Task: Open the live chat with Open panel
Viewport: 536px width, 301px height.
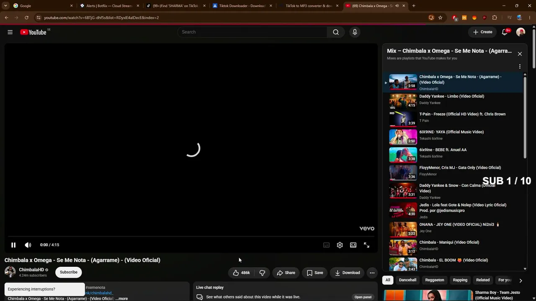Action: coord(363,297)
